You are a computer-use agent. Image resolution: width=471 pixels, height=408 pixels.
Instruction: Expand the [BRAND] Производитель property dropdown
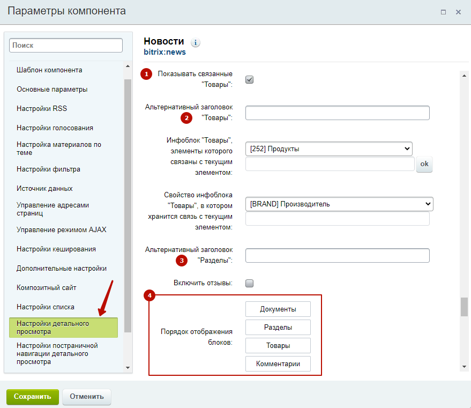click(x=339, y=204)
